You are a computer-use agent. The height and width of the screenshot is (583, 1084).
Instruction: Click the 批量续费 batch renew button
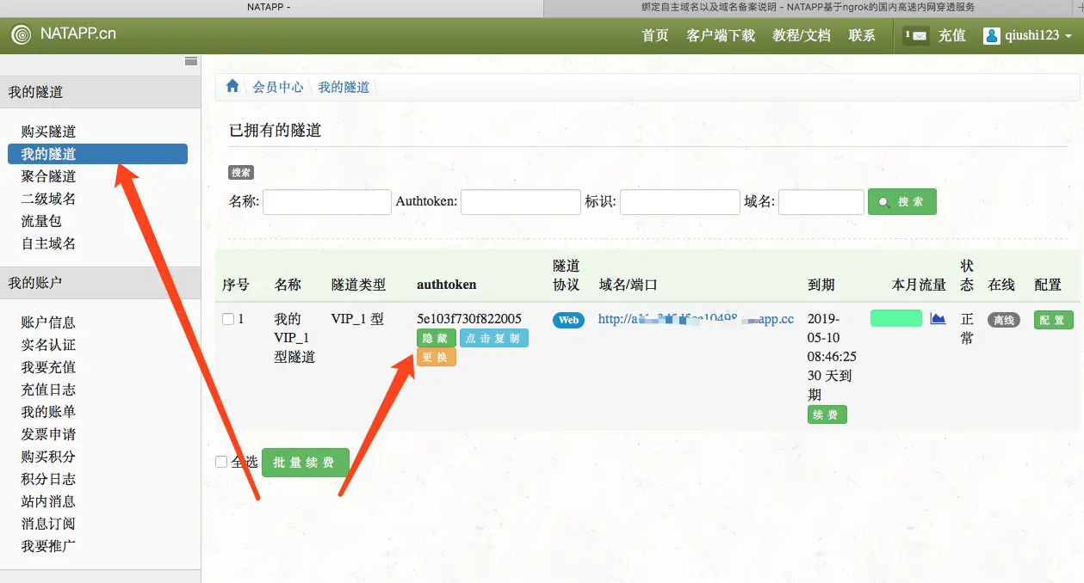tap(306, 463)
